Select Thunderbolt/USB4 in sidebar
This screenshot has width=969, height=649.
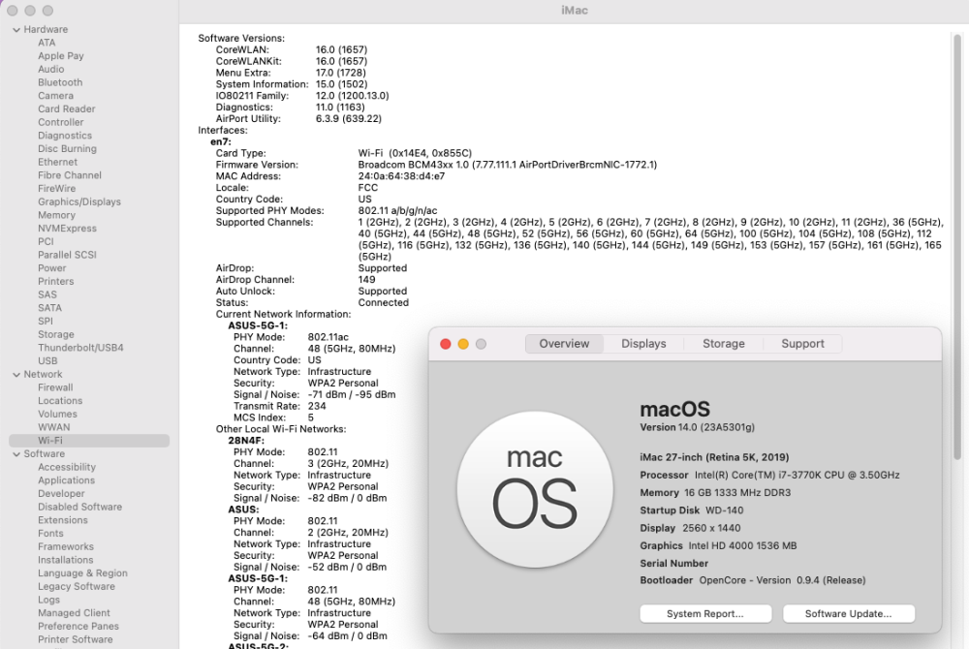pos(80,348)
